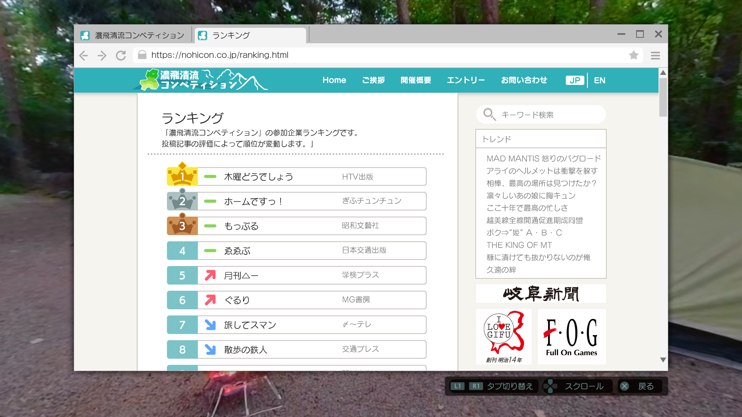Switch to the 濃飛清流コンペティション tab
The height and width of the screenshot is (417, 742).
coord(133,36)
